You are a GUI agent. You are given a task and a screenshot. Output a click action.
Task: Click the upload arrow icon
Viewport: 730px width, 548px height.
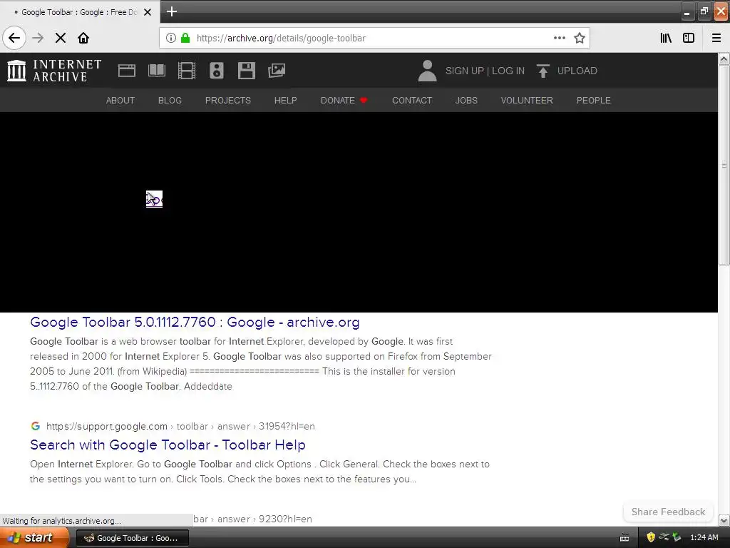coord(543,71)
